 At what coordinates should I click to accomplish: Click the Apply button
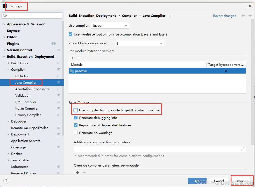(241, 181)
